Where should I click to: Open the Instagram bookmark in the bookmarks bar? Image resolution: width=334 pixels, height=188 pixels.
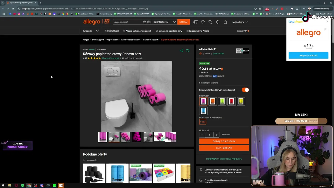19,14
